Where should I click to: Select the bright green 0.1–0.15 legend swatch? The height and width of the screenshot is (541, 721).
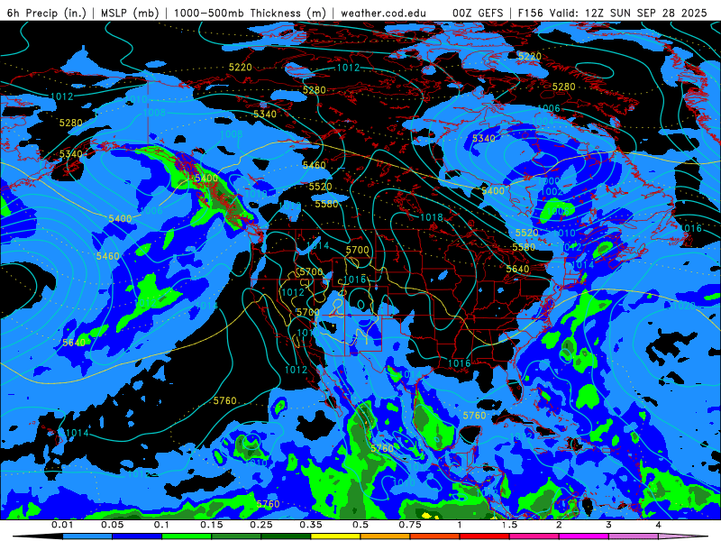(x=187, y=536)
